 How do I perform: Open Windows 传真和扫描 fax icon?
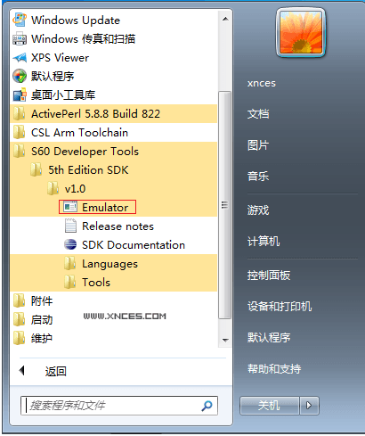pos(20,38)
